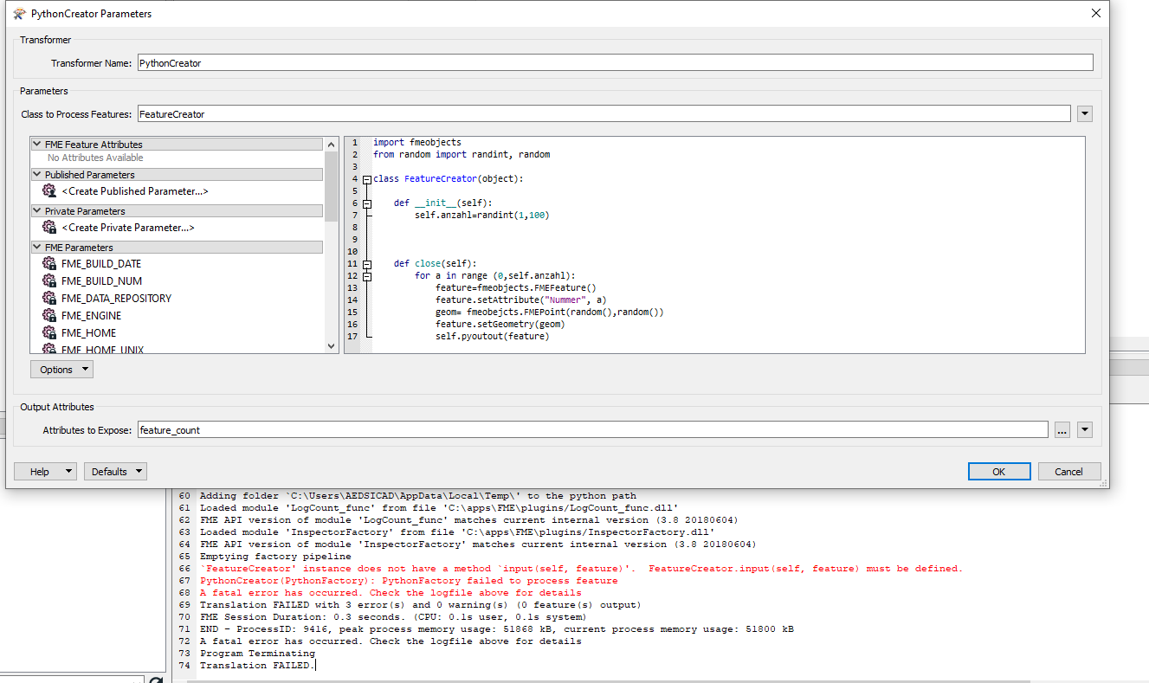Click code line 'import fmeobjects'
Screen dimensions: 1149x683
tap(417, 142)
